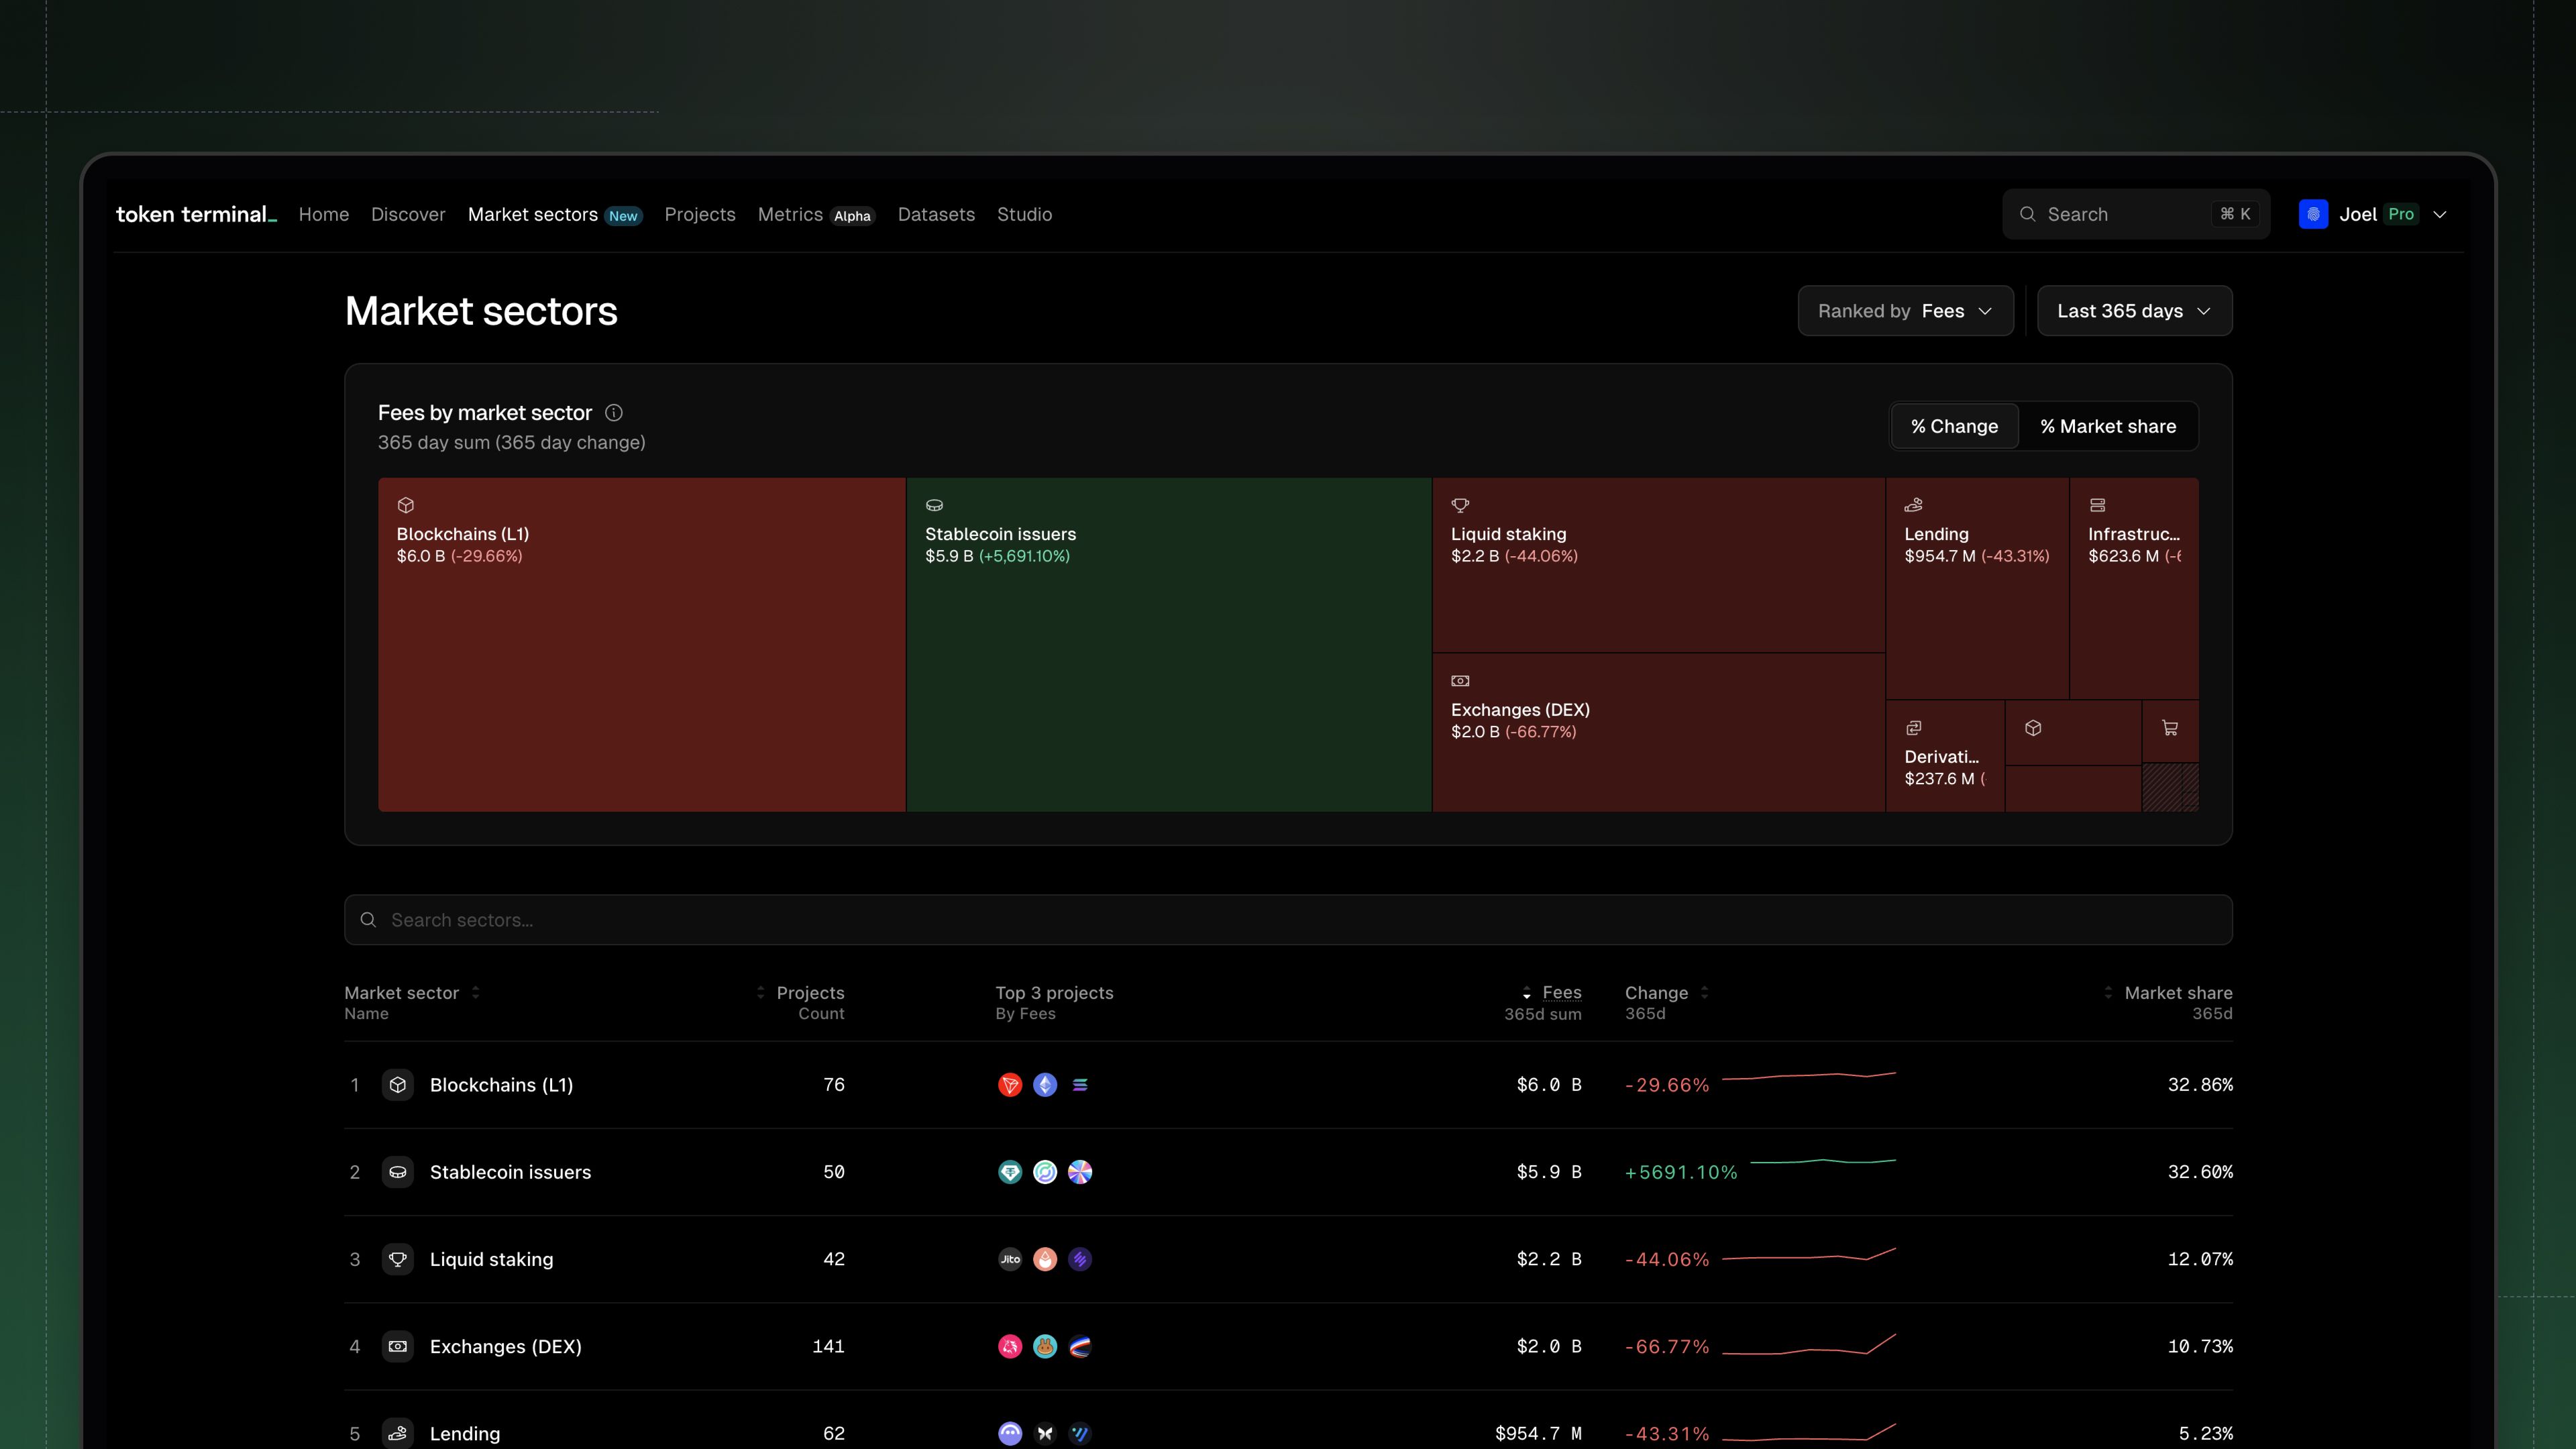Click the Liquid staking row trophy icon
The width and height of the screenshot is (2576, 1449).
[397, 1259]
